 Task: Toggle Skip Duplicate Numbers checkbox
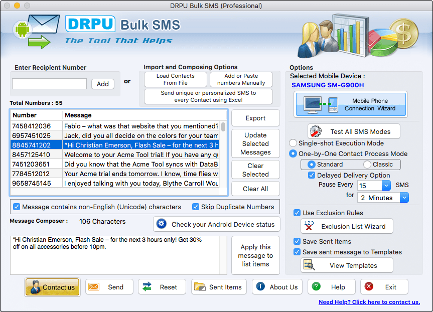pyautogui.click(x=196, y=207)
